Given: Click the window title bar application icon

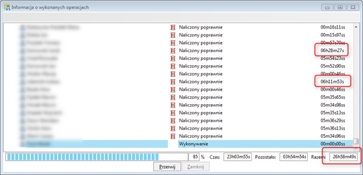Looking at the screenshot, I should point(7,7).
